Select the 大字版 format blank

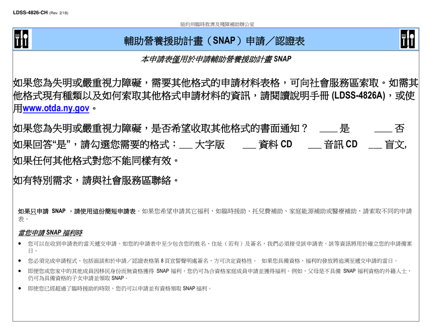[185, 145]
